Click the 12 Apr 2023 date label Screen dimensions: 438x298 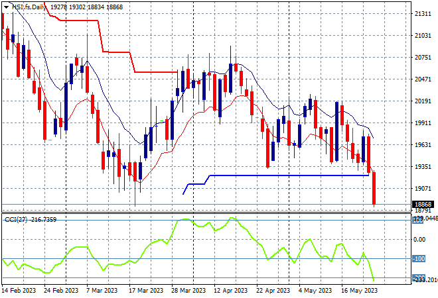[x=231, y=291]
